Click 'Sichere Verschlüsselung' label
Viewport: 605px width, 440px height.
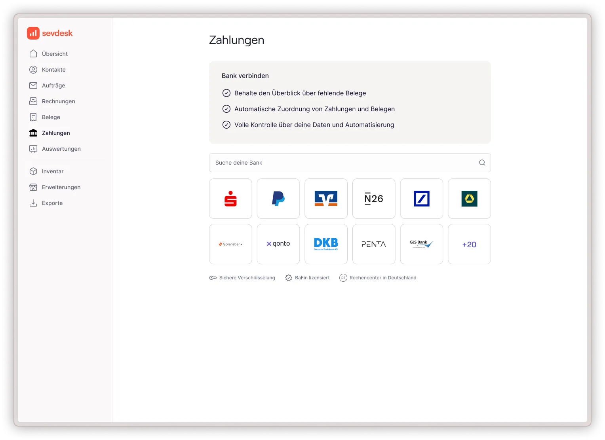(247, 278)
